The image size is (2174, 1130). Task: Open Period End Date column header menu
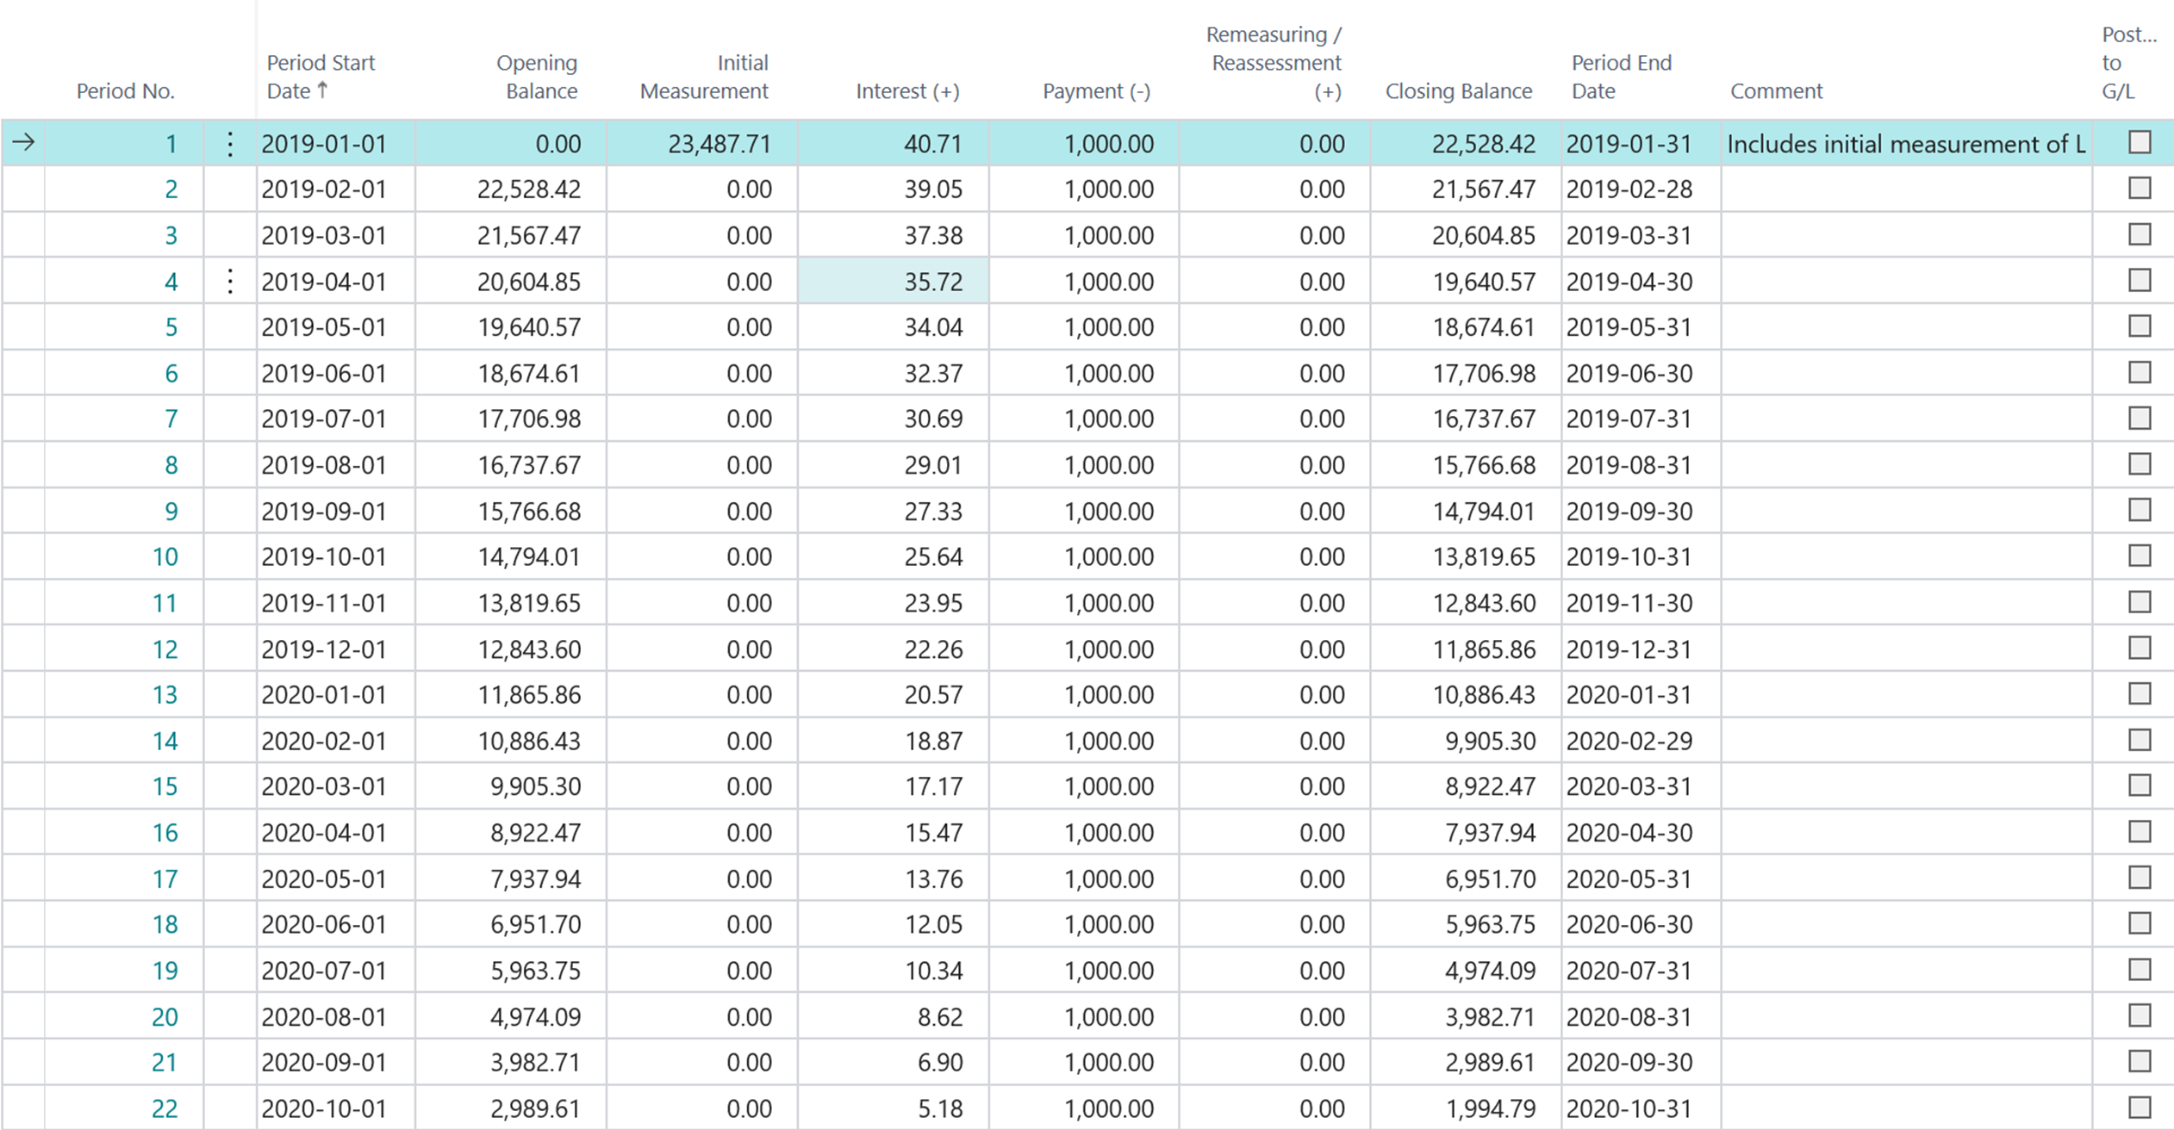pyautogui.click(x=1621, y=77)
